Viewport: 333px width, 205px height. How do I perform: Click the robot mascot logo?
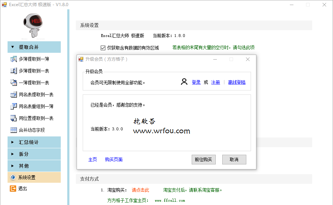click(x=33, y=25)
